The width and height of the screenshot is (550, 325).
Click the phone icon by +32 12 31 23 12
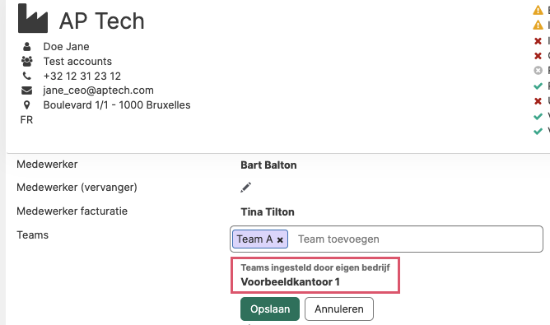point(26,76)
